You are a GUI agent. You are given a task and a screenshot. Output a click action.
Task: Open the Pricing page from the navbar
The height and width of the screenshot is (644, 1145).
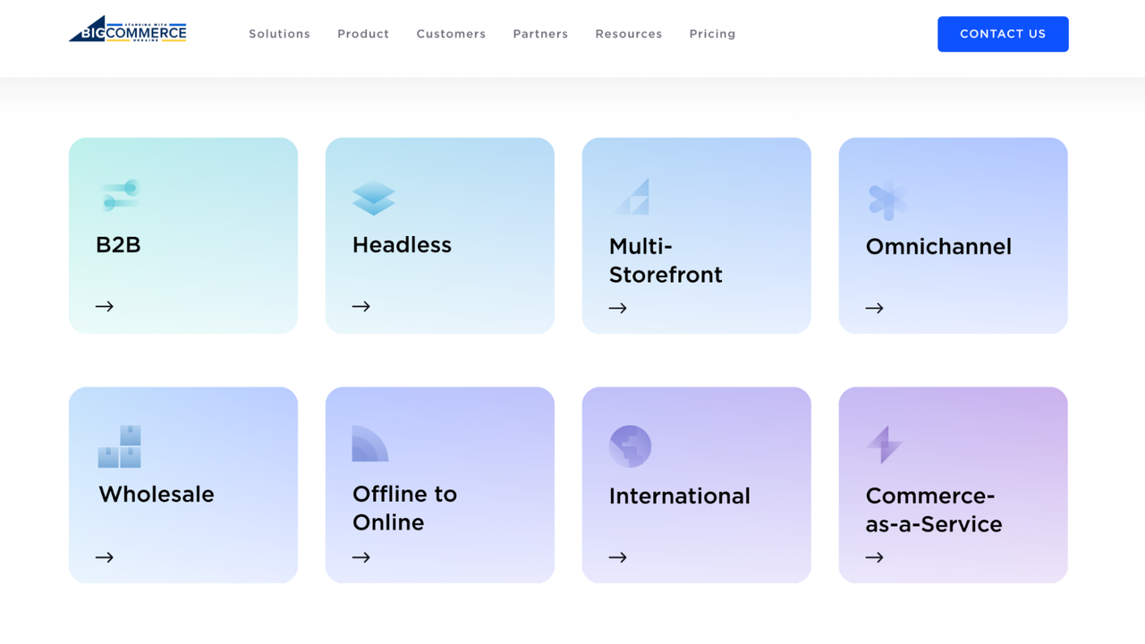coord(712,33)
